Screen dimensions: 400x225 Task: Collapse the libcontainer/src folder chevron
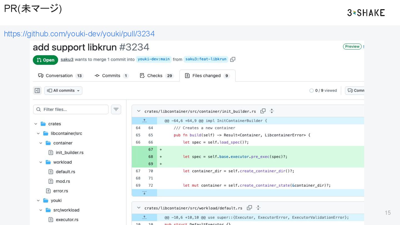pyautogui.click(x=38, y=134)
